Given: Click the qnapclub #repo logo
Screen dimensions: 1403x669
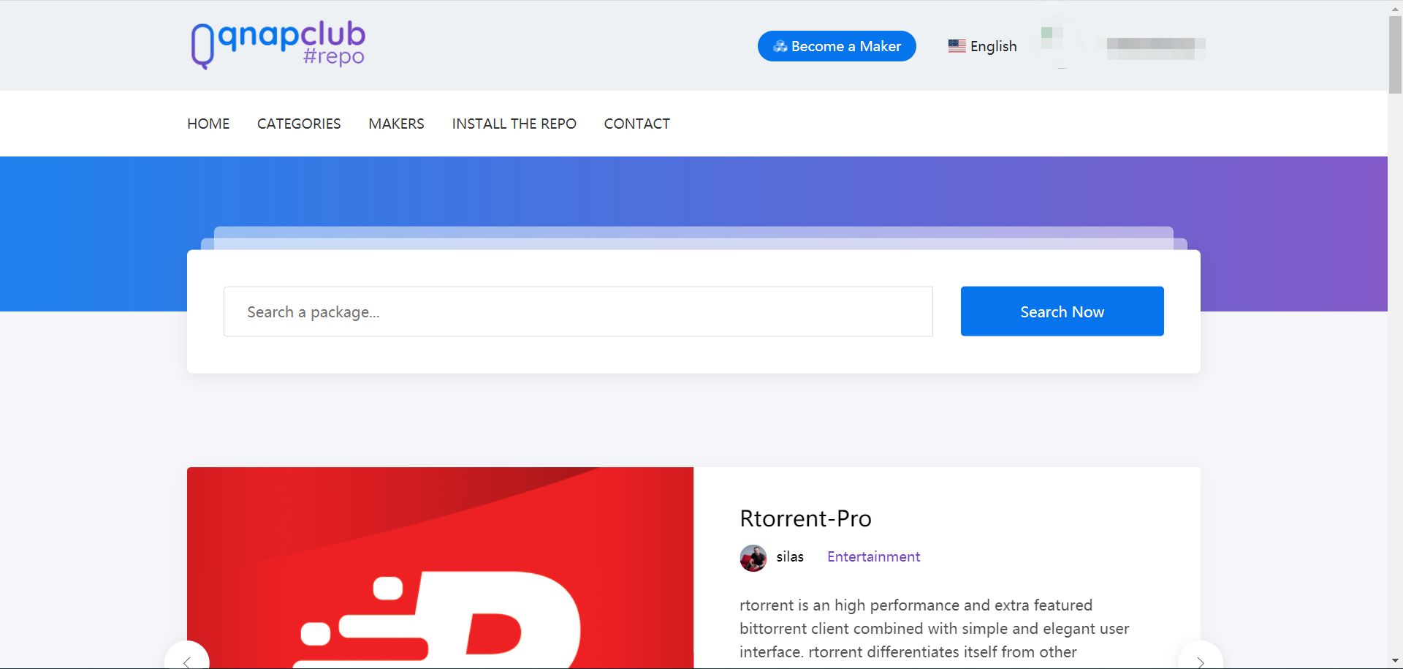Looking at the screenshot, I should click(x=278, y=45).
